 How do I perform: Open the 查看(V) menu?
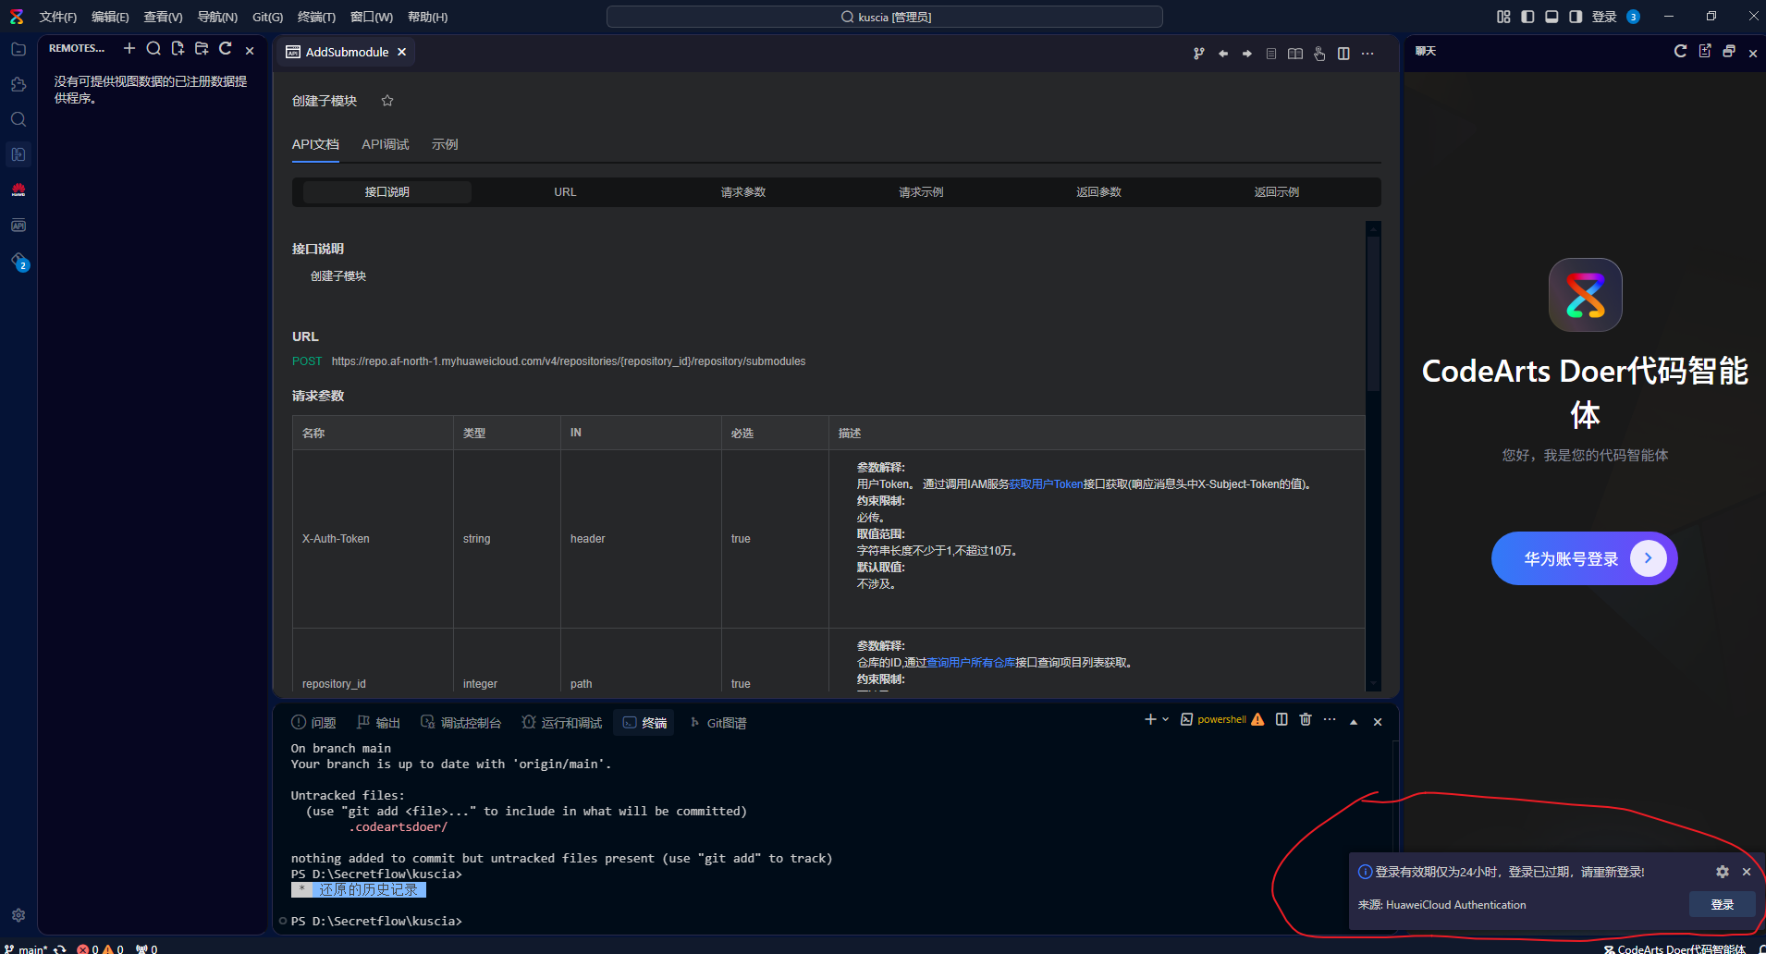click(163, 17)
